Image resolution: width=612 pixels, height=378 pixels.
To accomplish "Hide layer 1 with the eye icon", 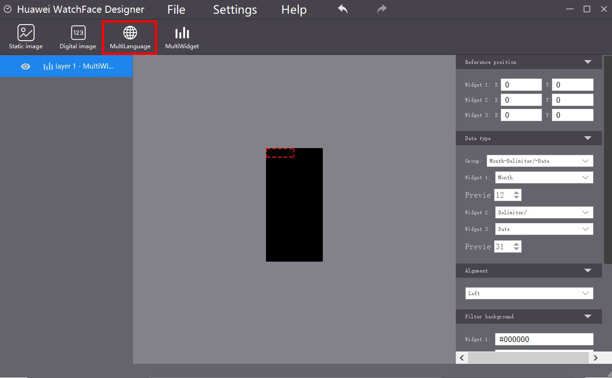I will point(26,67).
